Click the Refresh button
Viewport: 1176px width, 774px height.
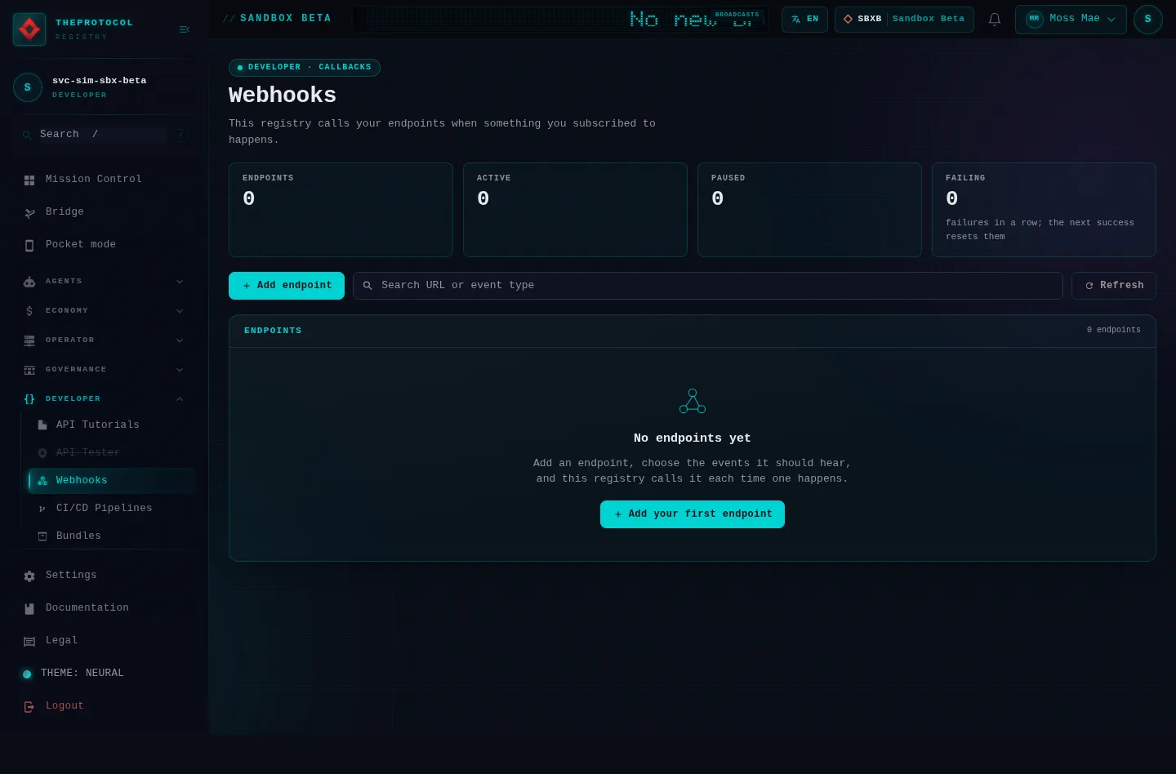point(1114,286)
